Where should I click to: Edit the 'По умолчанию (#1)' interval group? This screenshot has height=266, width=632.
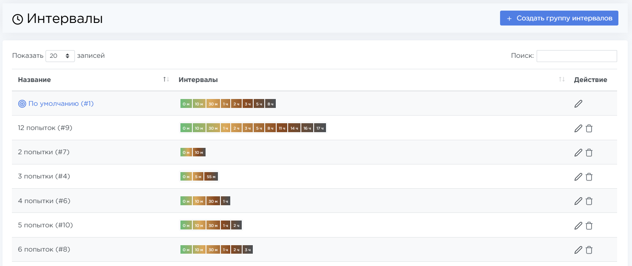[x=578, y=104]
